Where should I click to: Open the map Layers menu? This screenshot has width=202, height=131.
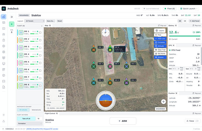click(160, 31)
